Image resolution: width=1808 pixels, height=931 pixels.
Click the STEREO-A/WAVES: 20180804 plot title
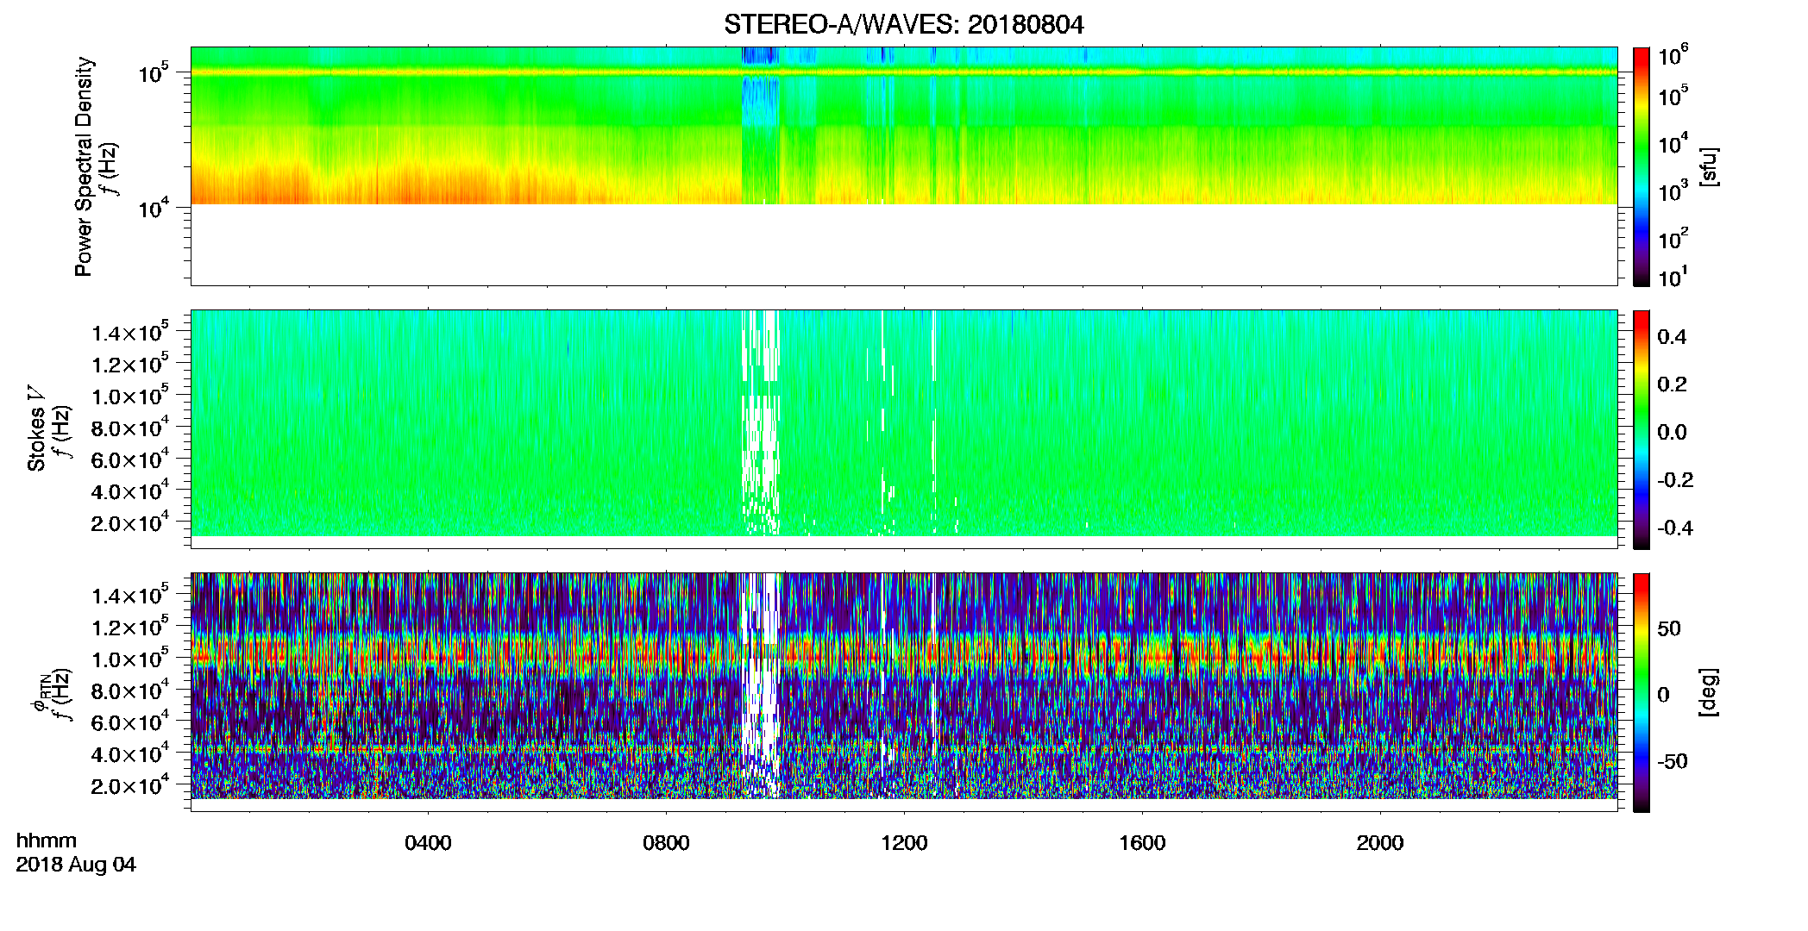(903, 24)
